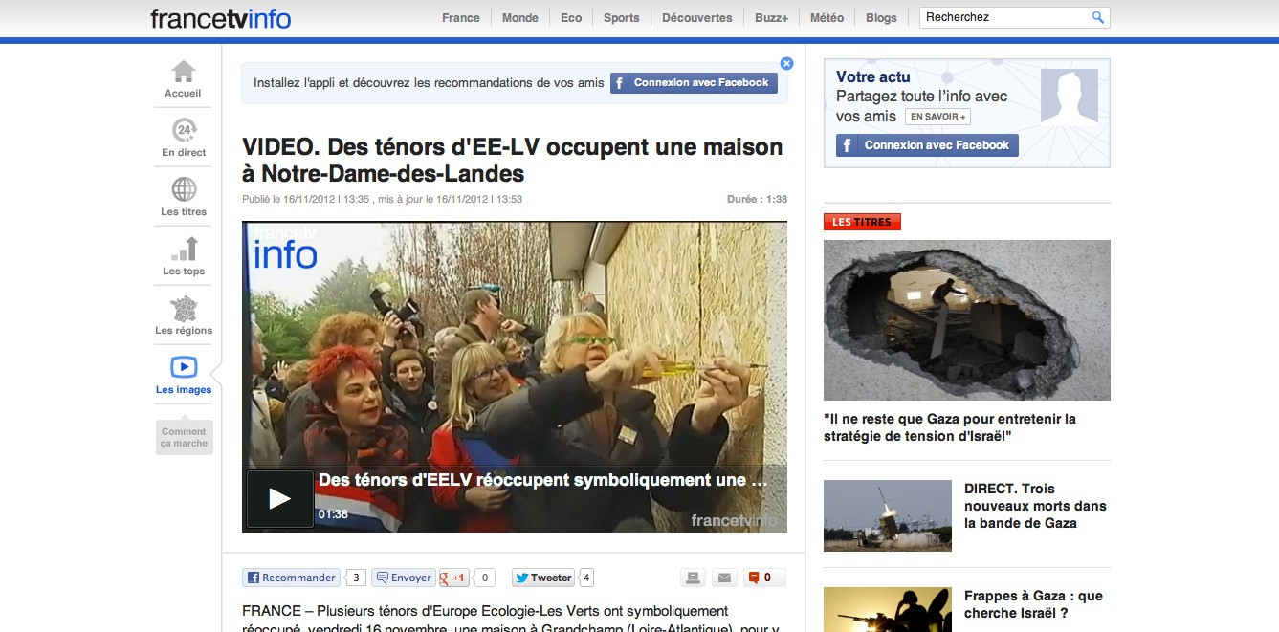The image size is (1279, 632).
Task: Open the Monde menu item
Action: [x=520, y=17]
